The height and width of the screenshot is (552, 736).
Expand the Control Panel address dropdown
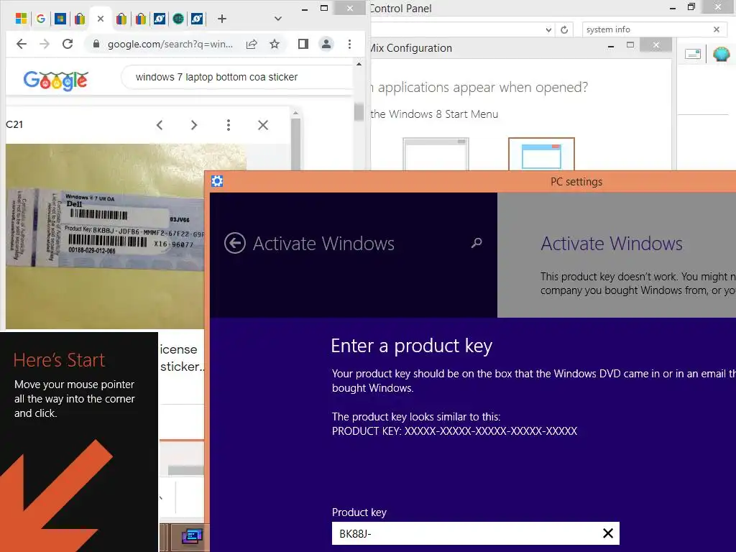pos(548,29)
